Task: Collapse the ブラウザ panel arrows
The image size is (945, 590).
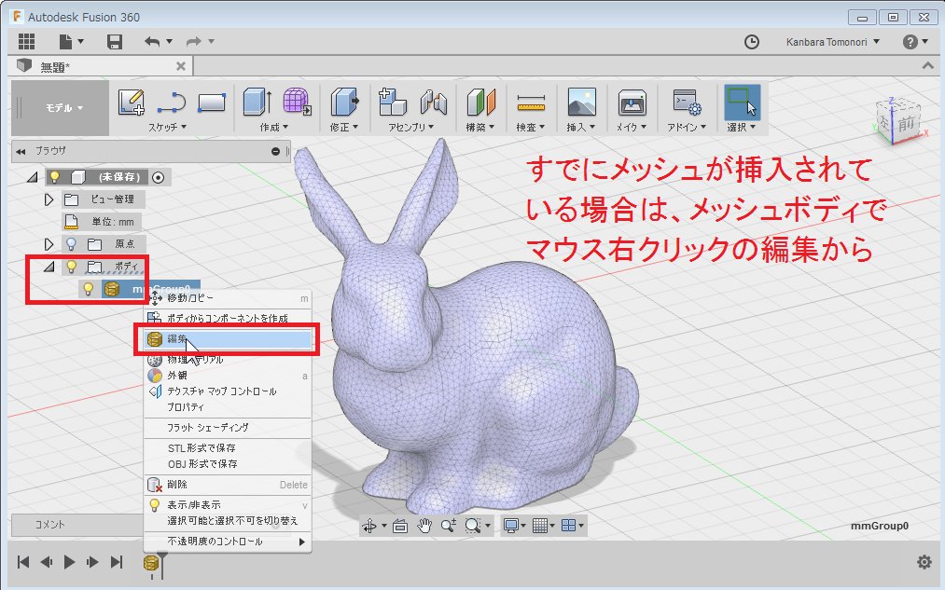Action: pos(21,152)
